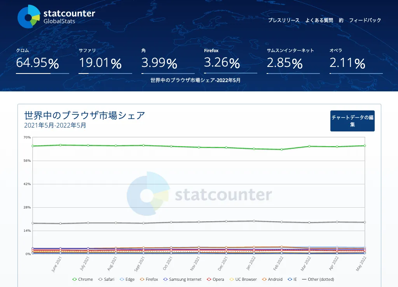Click the Chrome May 2022 data point
398x287 pixels.
365,146
